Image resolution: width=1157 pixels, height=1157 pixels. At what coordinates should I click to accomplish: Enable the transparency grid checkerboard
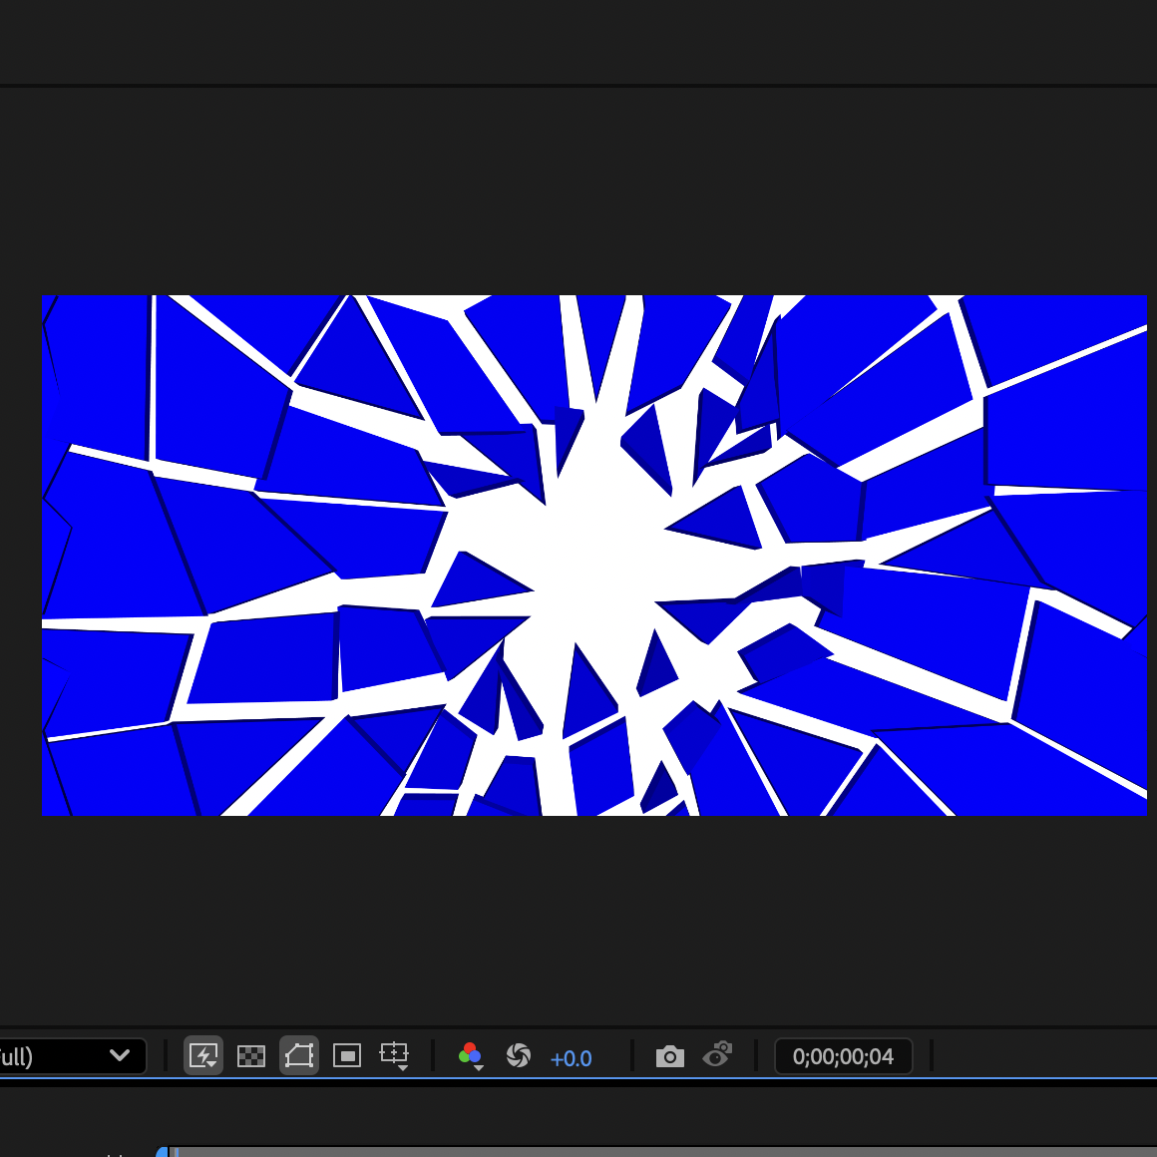click(250, 1055)
